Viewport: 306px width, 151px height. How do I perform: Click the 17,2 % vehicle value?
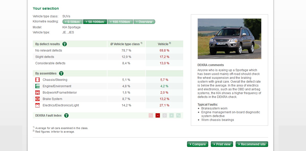[x=164, y=57]
